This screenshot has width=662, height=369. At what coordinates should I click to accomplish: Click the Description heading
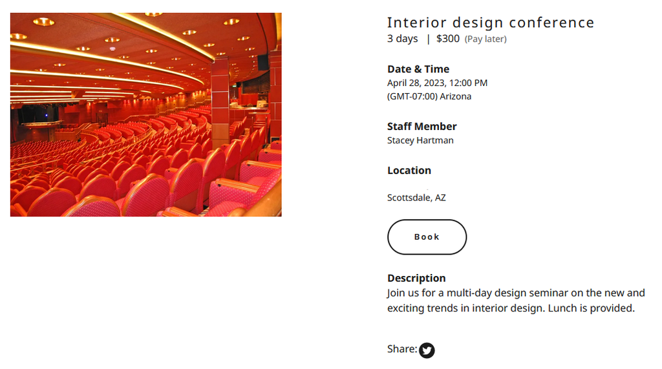pyautogui.click(x=416, y=279)
